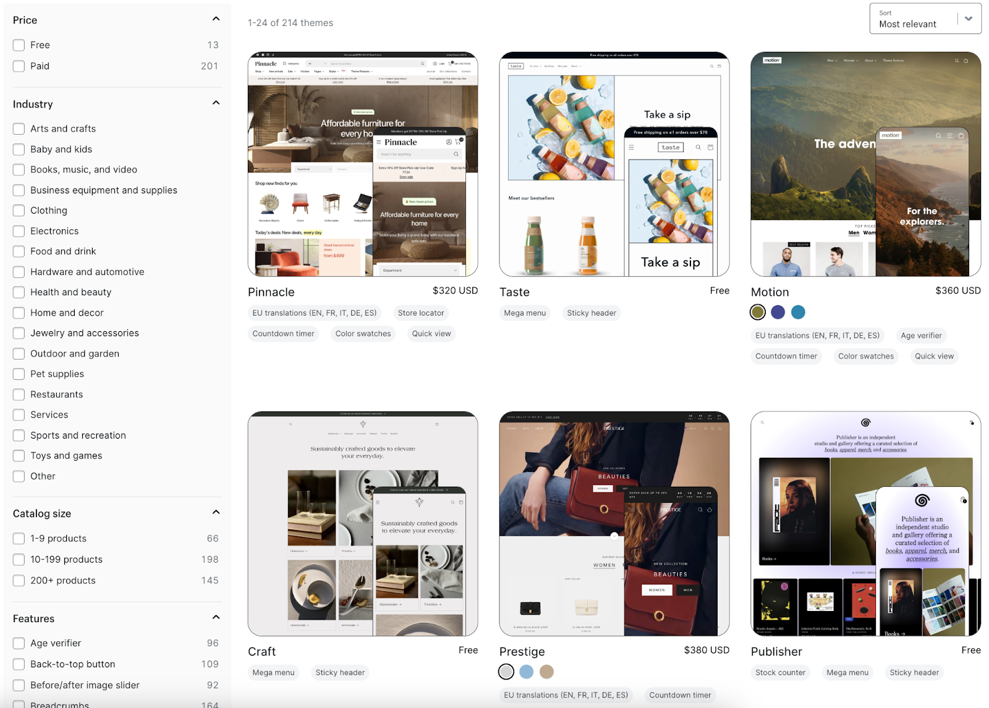Select Motion's olive green color swatch
This screenshot has width=989, height=708.
(x=758, y=312)
